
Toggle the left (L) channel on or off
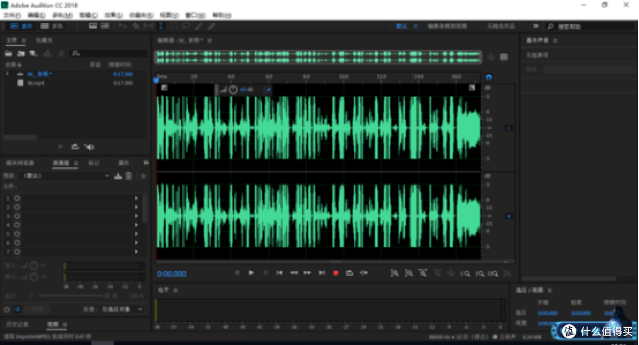click(509, 128)
